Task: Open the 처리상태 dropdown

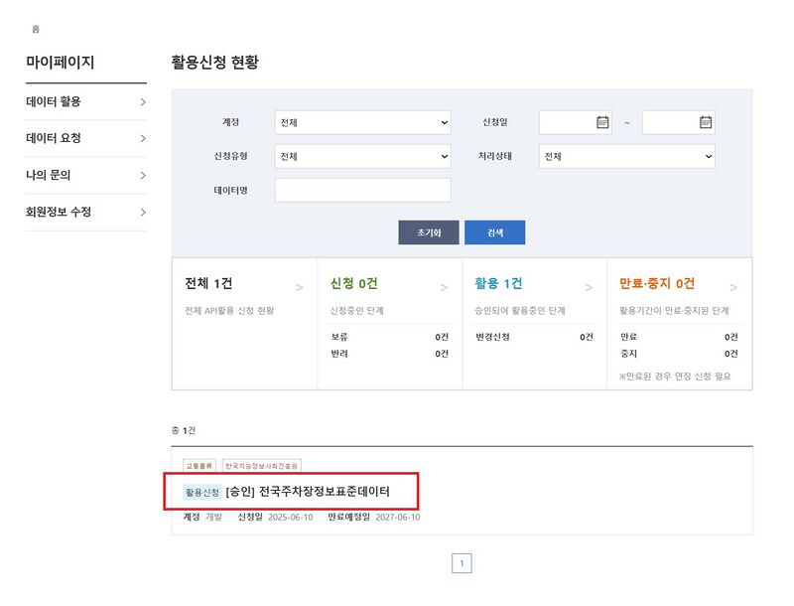Action: [x=627, y=156]
